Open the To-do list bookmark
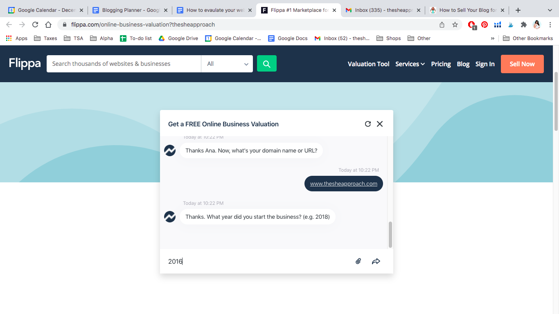Image resolution: width=559 pixels, height=314 pixels. tap(136, 38)
